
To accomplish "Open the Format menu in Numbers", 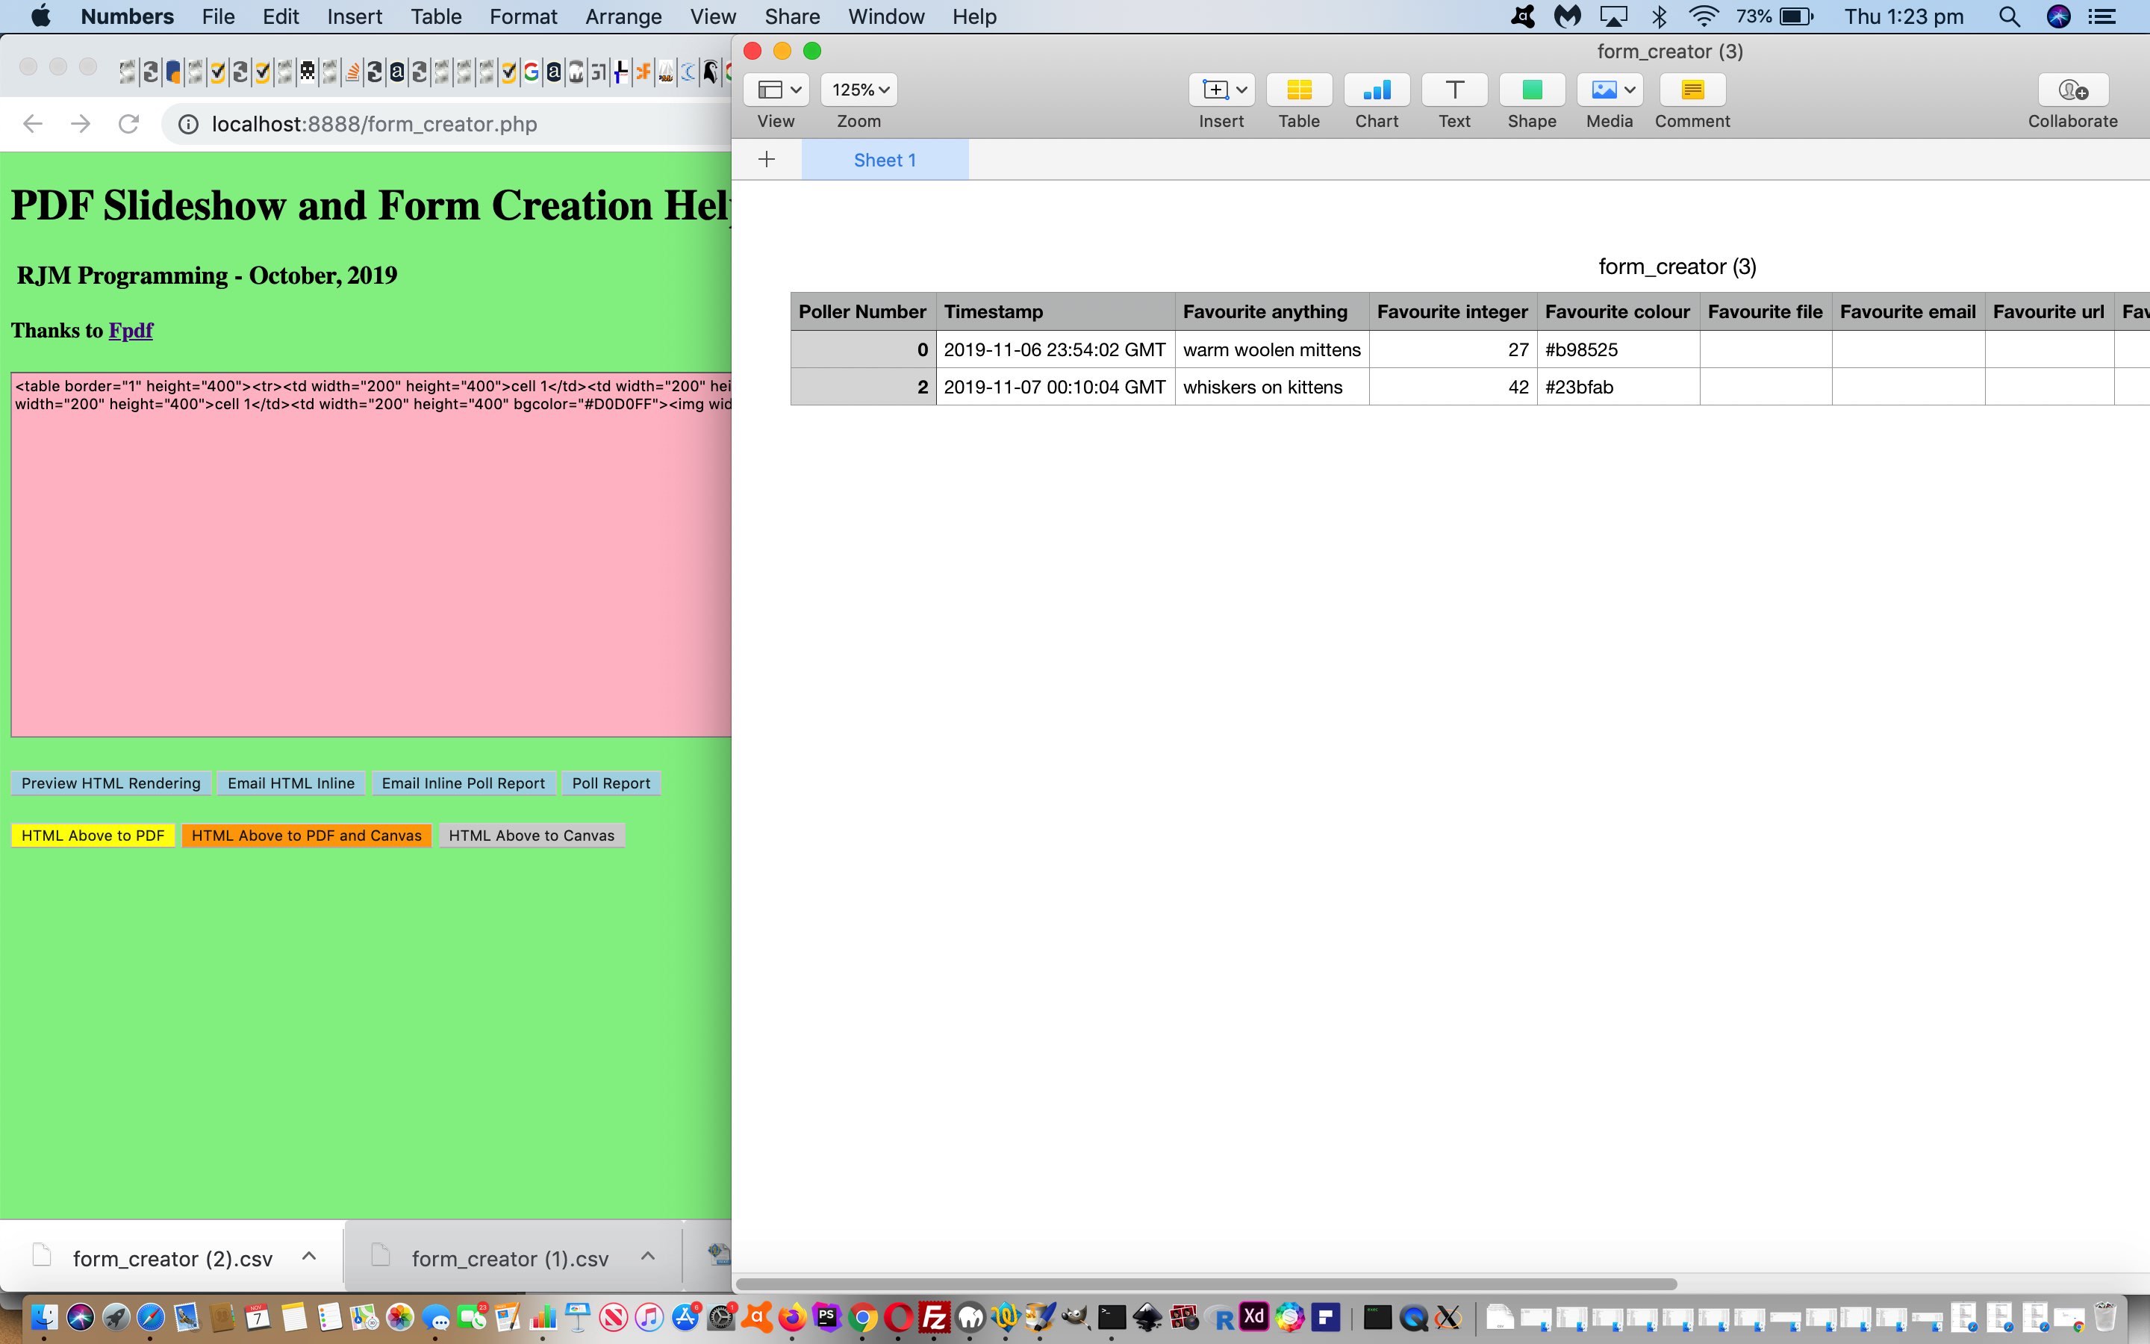I will click(x=522, y=17).
